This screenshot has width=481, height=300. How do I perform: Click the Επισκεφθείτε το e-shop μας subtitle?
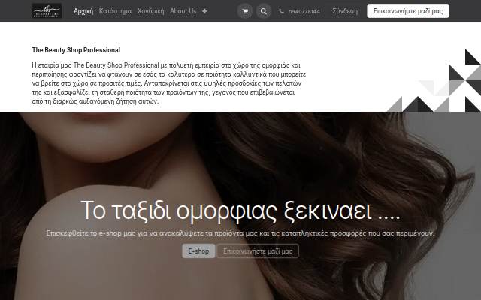[240, 233]
